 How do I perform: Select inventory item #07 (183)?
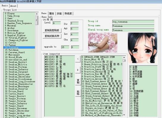59,72
